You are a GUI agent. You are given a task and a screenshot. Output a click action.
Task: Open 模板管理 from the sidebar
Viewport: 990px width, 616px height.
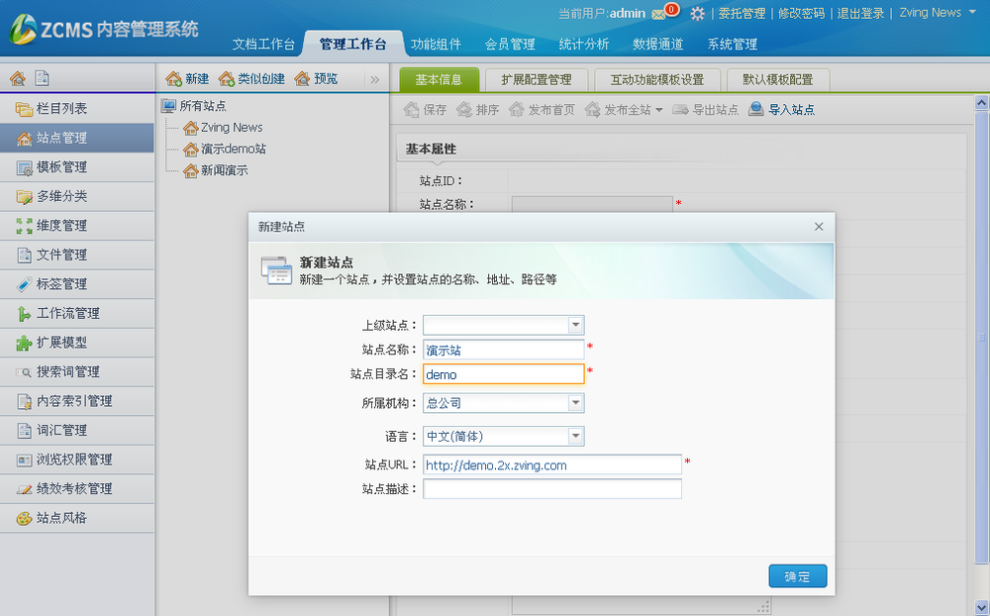click(x=59, y=167)
